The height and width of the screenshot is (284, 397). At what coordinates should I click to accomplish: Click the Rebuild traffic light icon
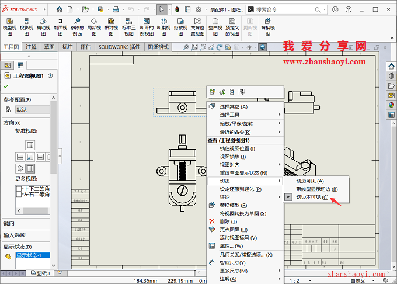pos(177,9)
